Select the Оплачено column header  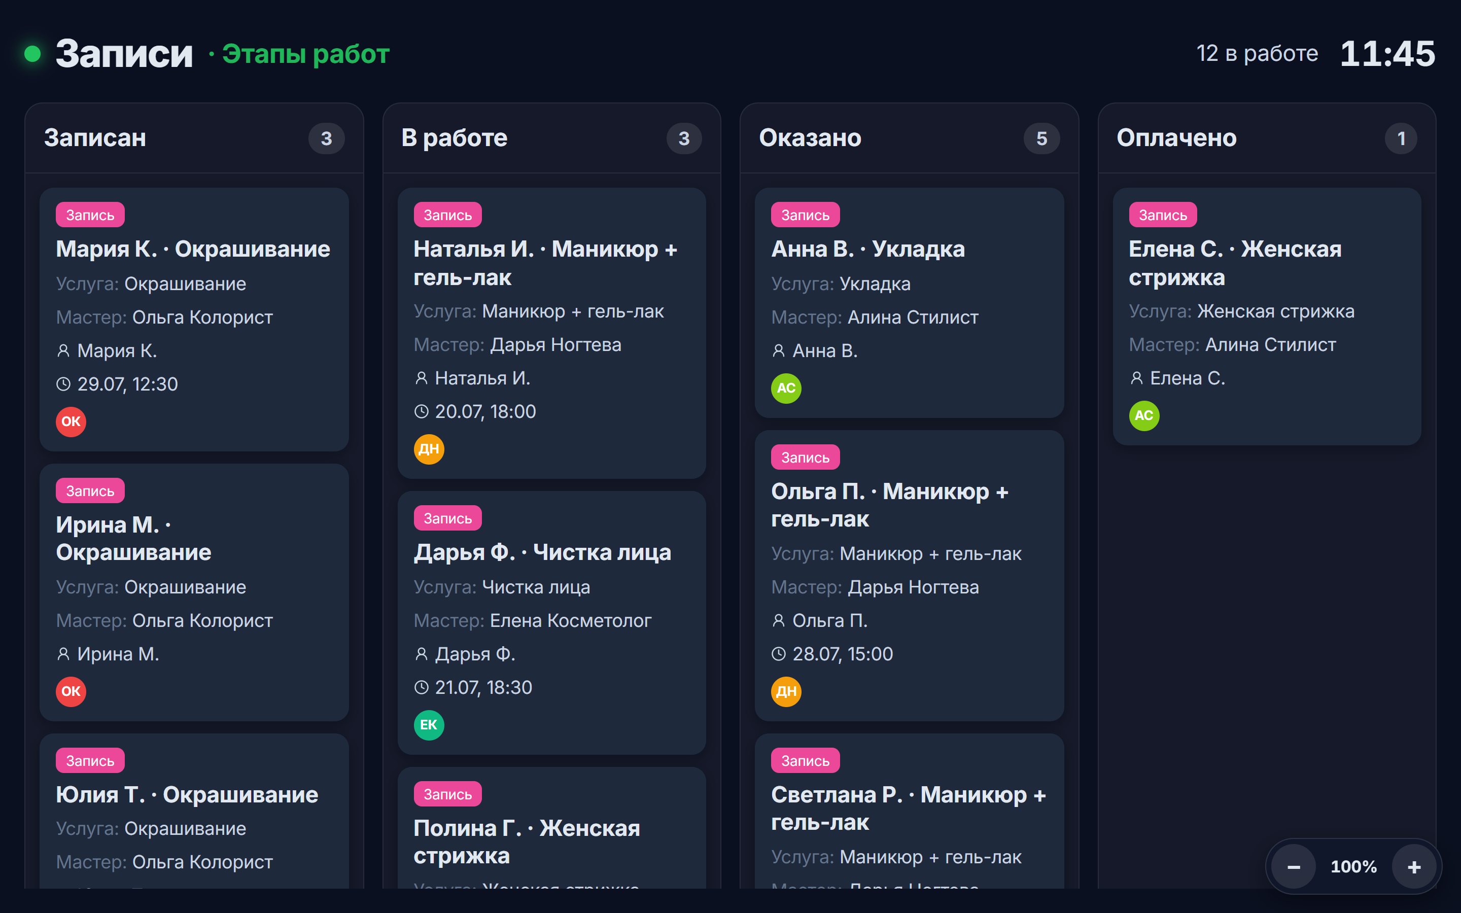click(x=1176, y=137)
